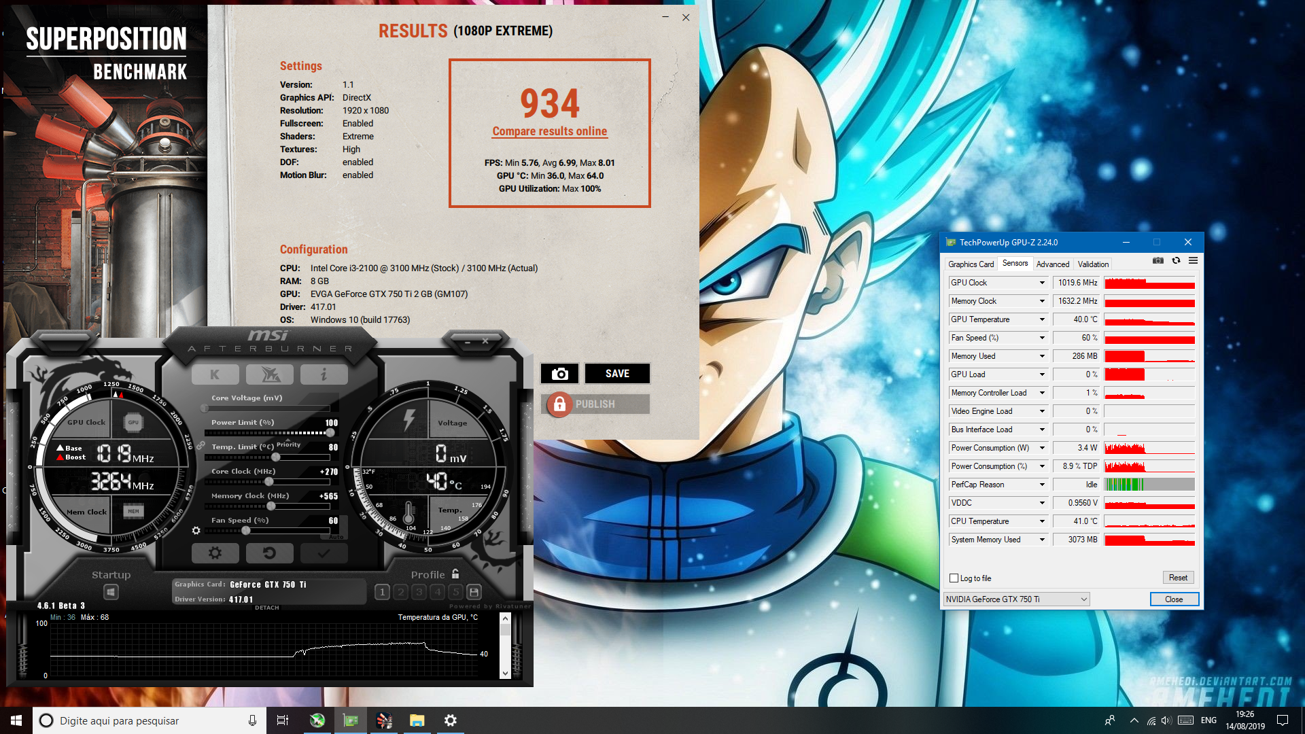
Task: Toggle Afterburner profile lock icon
Action: pyautogui.click(x=455, y=574)
